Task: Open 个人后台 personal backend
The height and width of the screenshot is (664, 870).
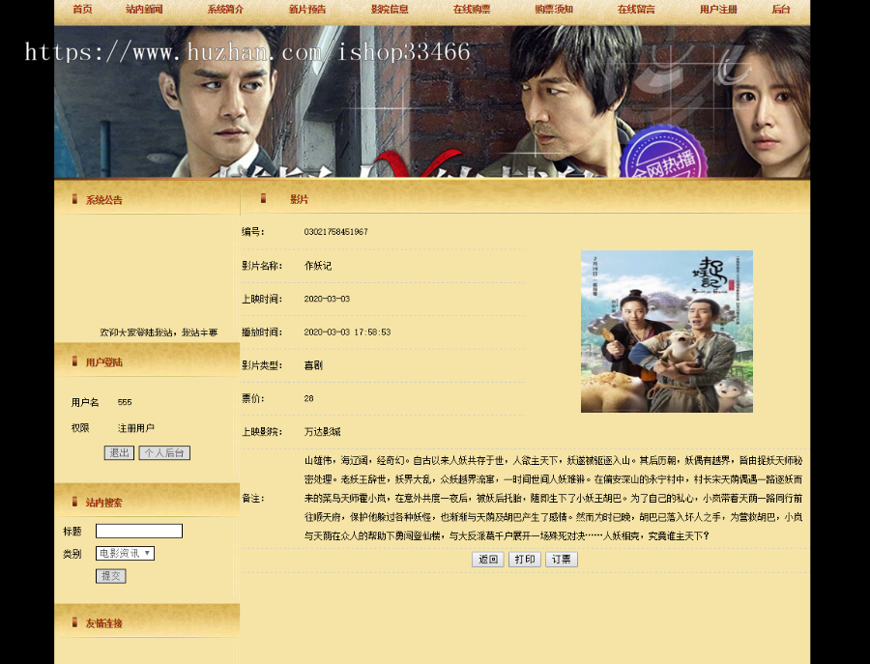Action: pos(163,452)
